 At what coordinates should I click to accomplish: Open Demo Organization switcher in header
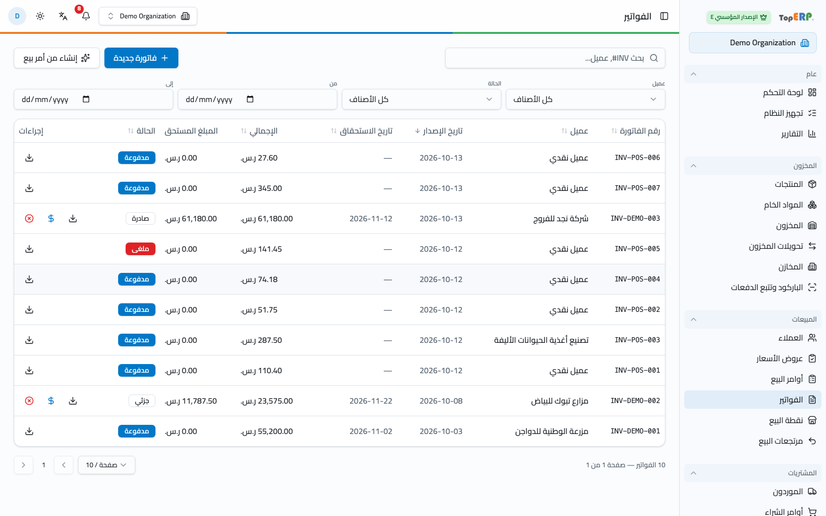pos(148,16)
